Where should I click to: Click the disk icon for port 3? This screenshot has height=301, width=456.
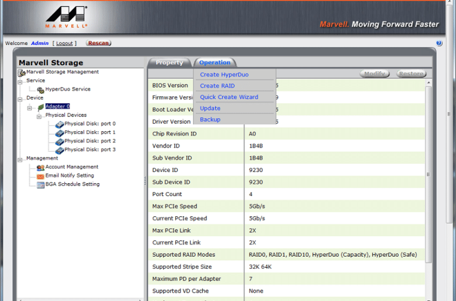click(x=60, y=150)
